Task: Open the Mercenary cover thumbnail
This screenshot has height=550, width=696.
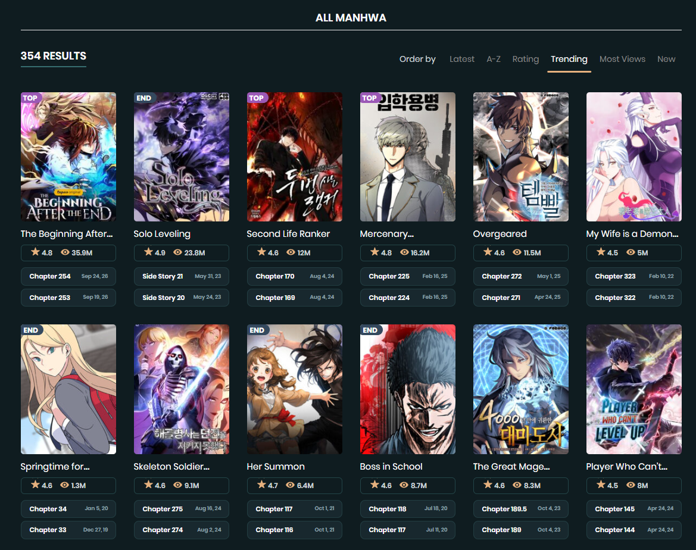Action: coord(407,157)
